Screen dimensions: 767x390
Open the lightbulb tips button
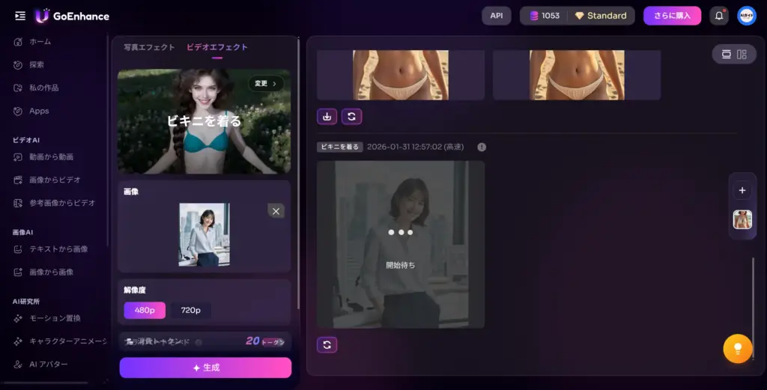738,349
